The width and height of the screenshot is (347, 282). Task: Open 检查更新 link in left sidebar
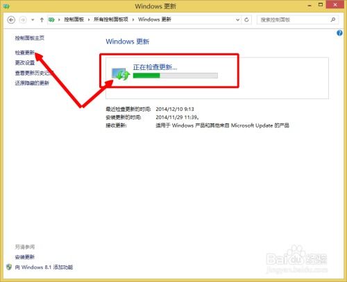point(25,53)
